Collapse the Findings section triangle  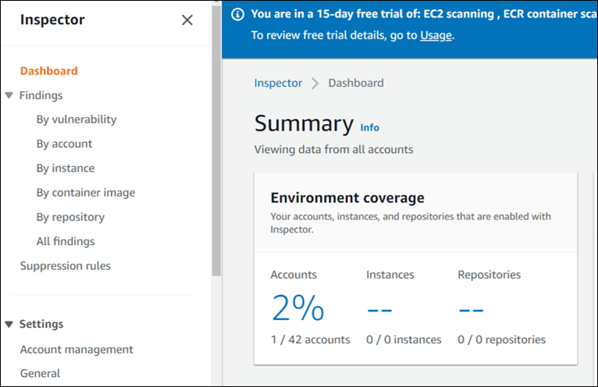[x=9, y=95]
